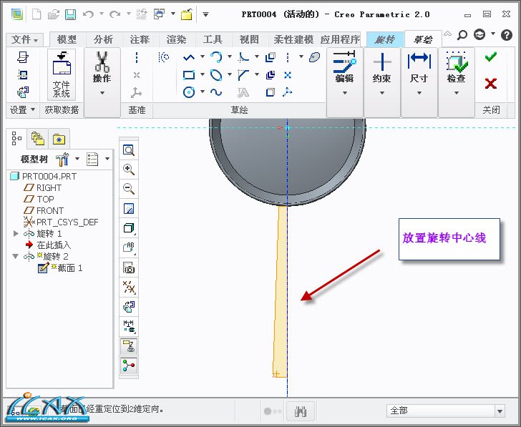
Task: Select the FRONT datum plane in tree
Action: click(x=50, y=210)
